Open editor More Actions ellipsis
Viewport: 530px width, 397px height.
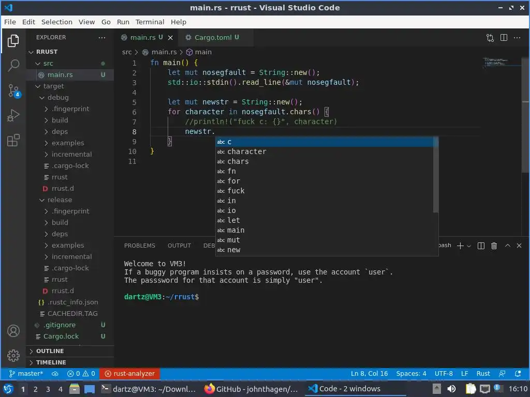517,37
